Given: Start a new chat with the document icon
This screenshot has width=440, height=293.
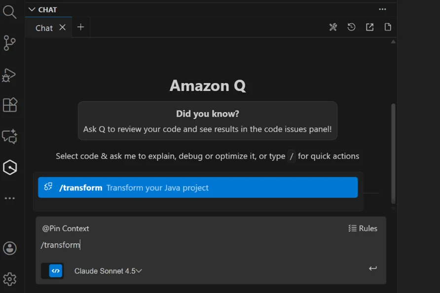Looking at the screenshot, I should [388, 27].
